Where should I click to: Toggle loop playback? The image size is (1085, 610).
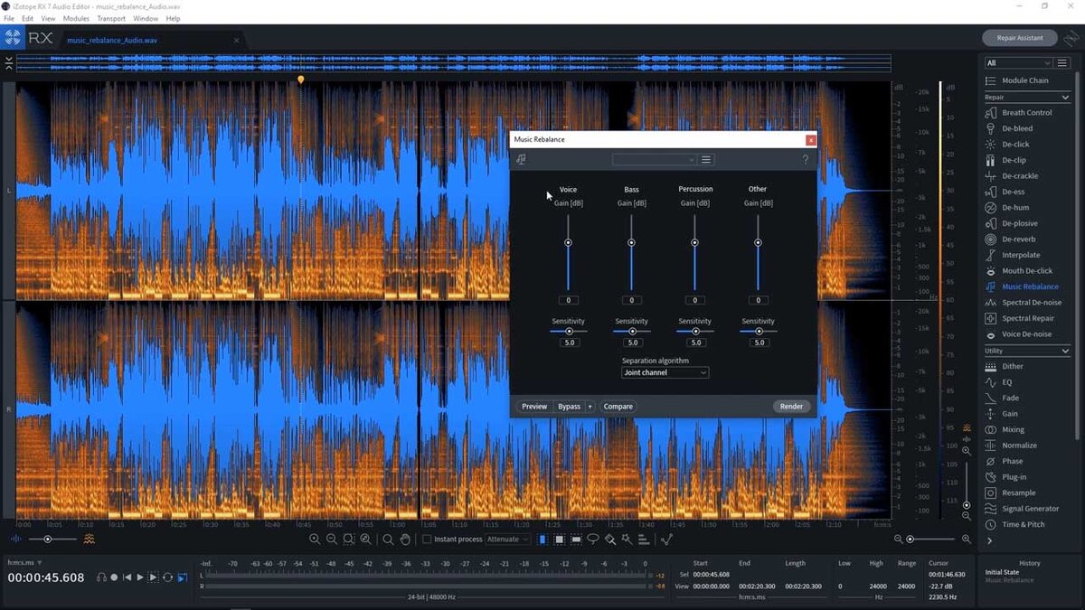pyautogui.click(x=167, y=577)
